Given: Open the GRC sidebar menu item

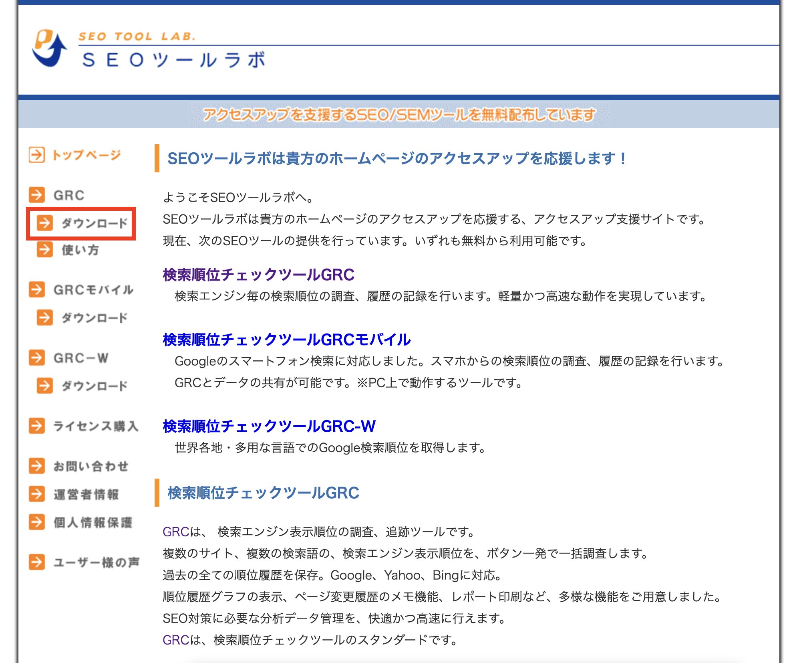Looking at the screenshot, I should coord(69,195).
